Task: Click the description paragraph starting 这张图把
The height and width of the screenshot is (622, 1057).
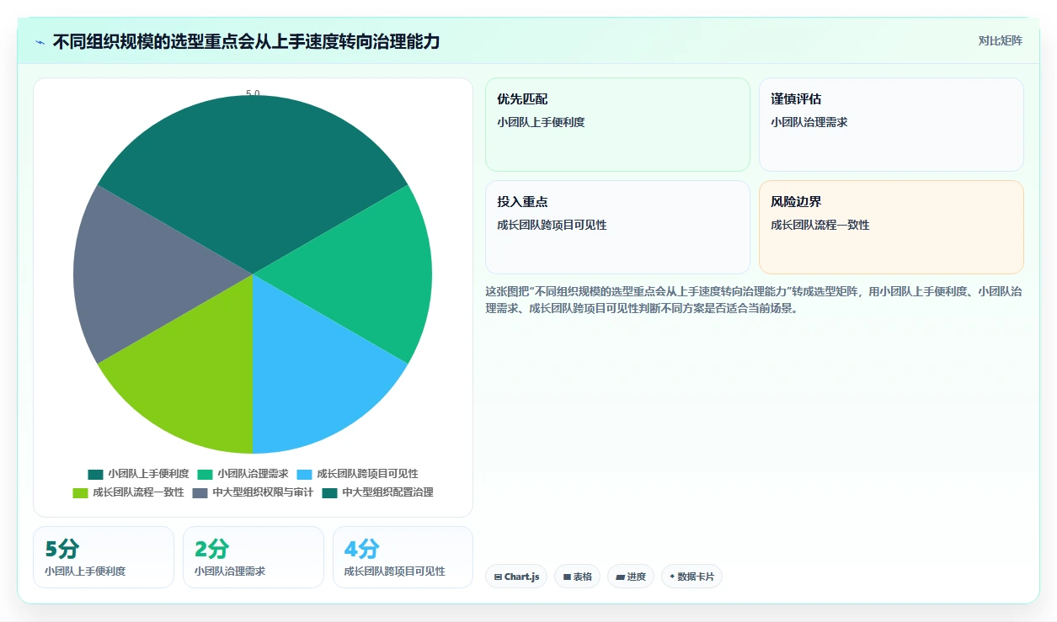Action: (754, 300)
